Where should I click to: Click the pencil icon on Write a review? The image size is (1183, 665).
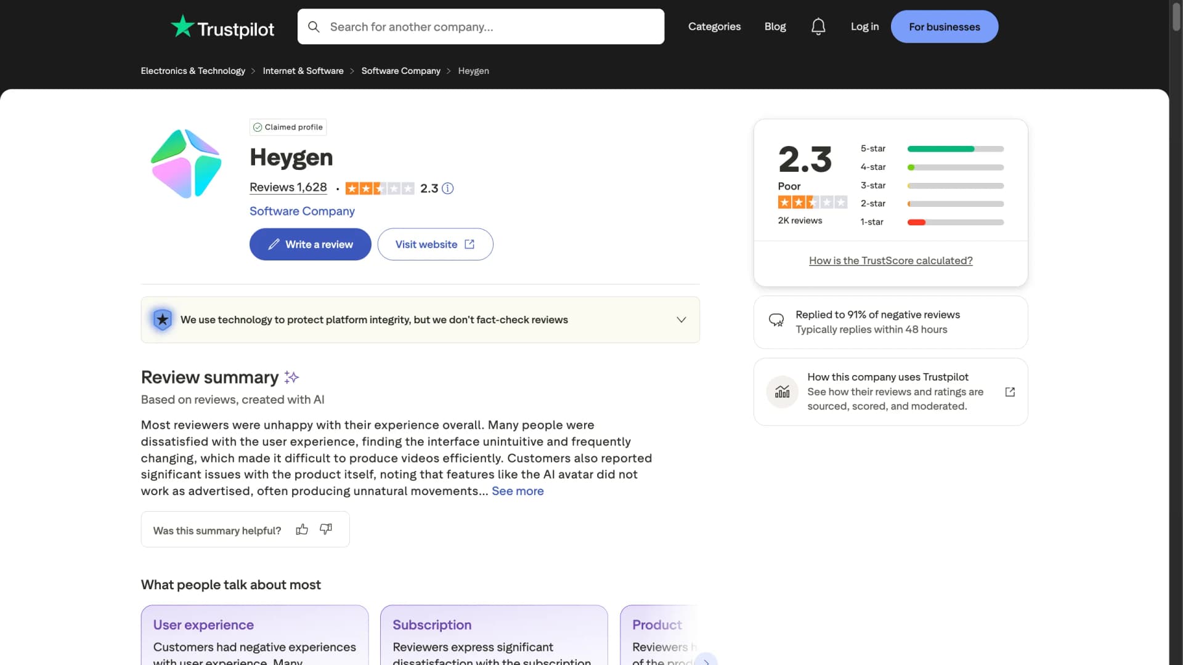pos(274,244)
